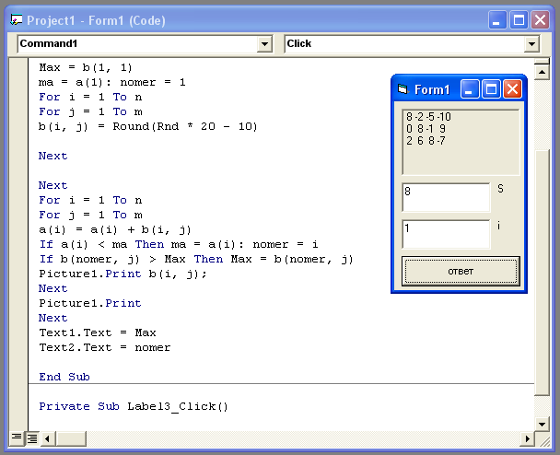This screenshot has width=560, height=455.
Task: Click the vertical scrollbar thumb
Action: pos(542,273)
